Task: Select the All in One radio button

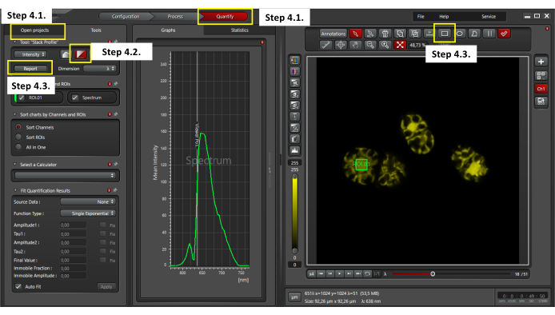Action: point(18,147)
